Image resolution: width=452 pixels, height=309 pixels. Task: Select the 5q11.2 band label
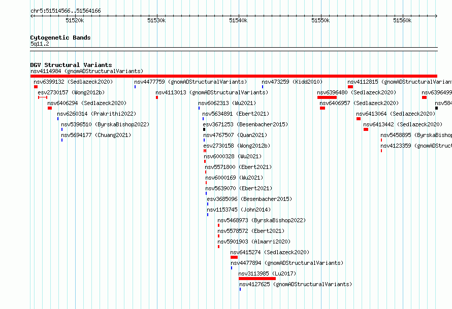tap(40, 44)
